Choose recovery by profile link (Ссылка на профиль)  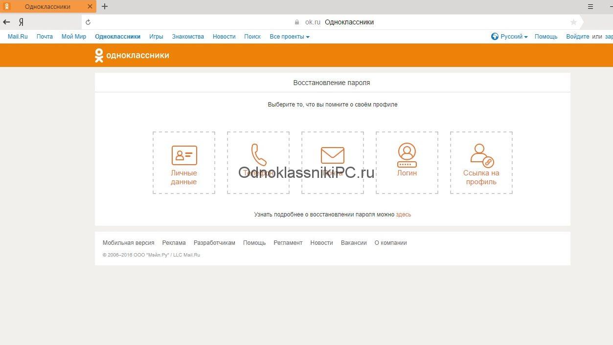coord(481,163)
